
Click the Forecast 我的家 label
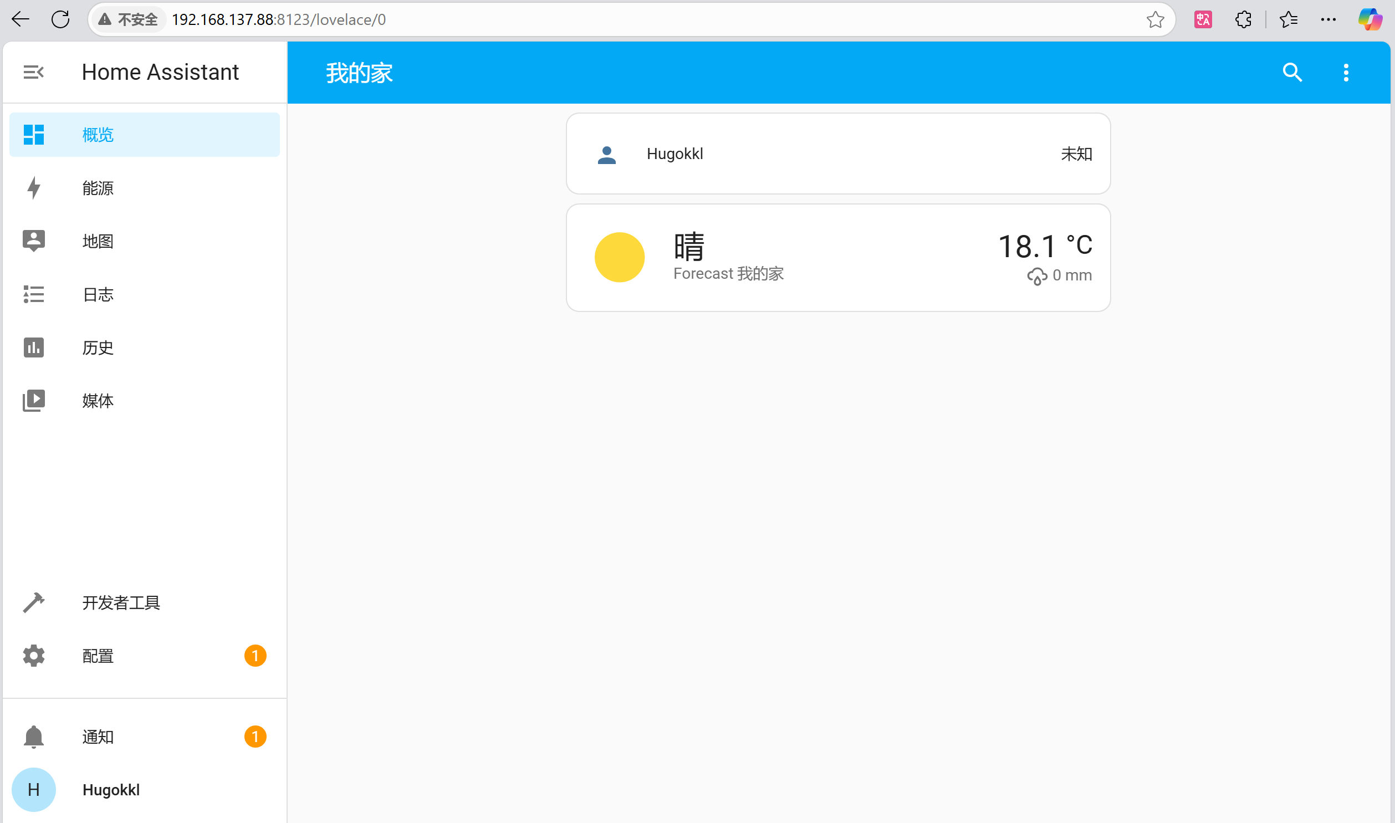pyautogui.click(x=729, y=273)
